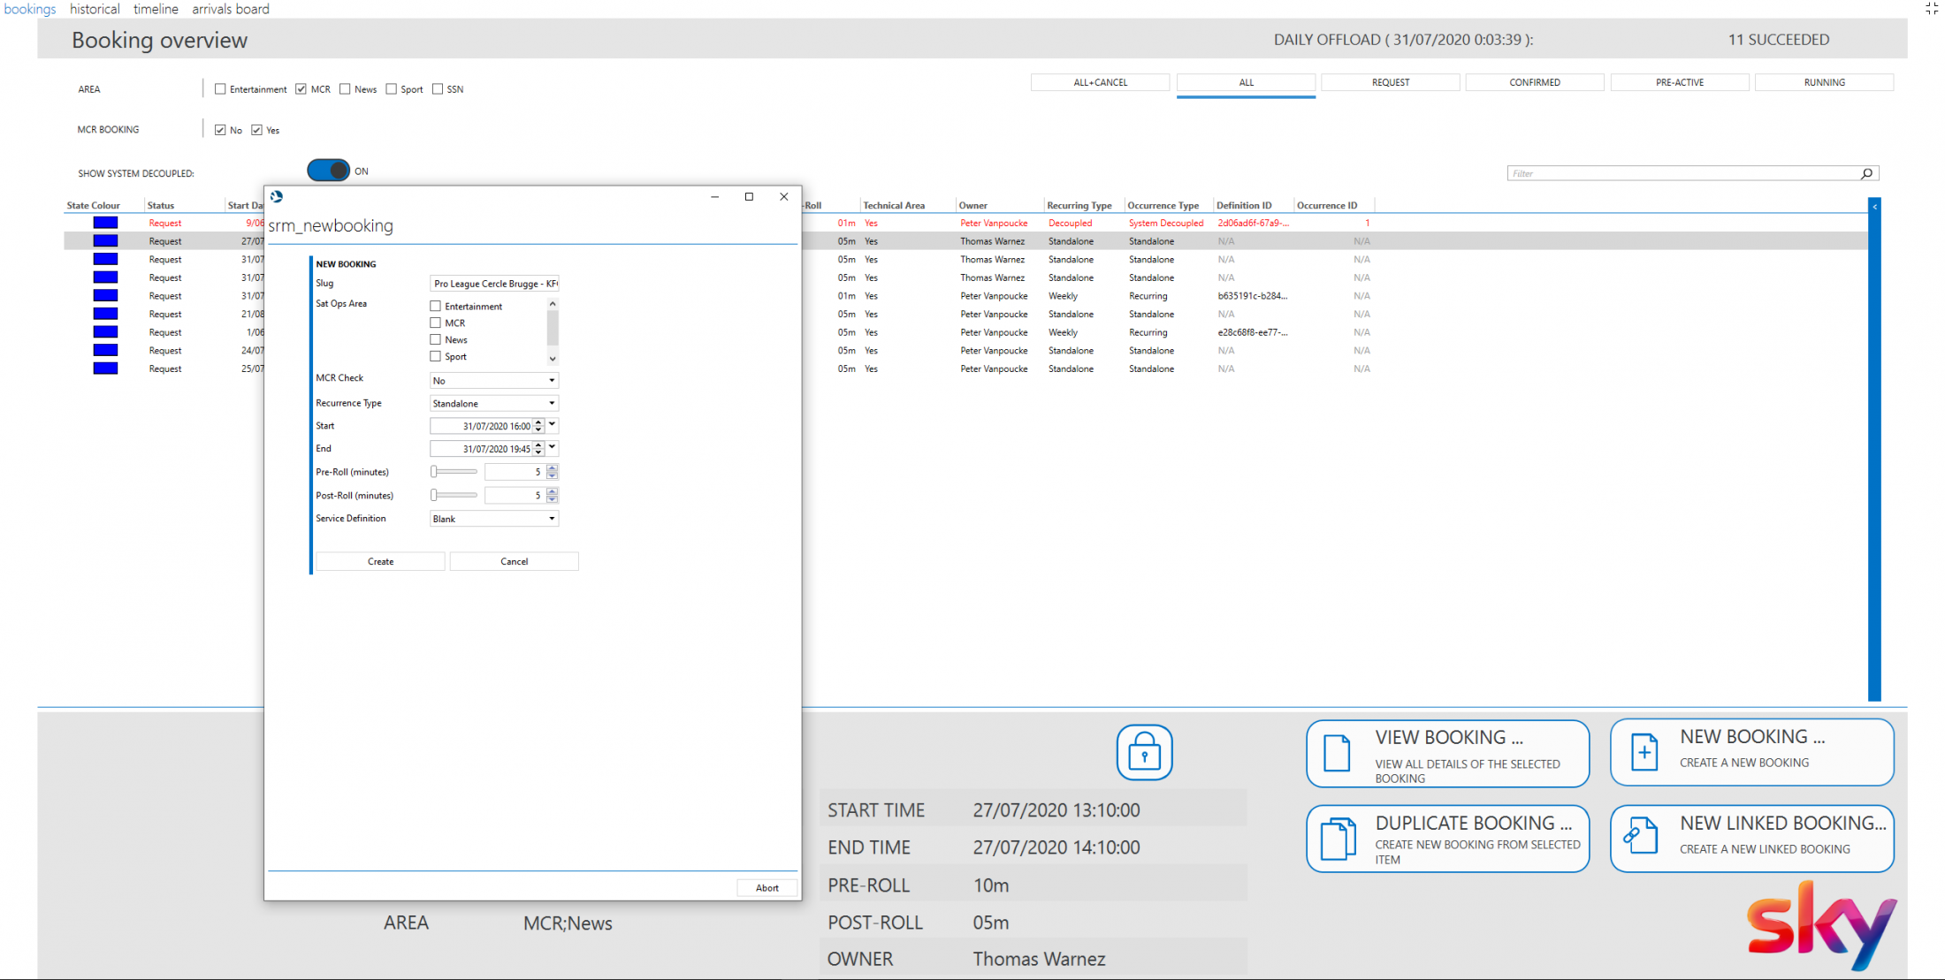
Task: Select the CONFIRMED status filter tab
Action: (x=1535, y=82)
